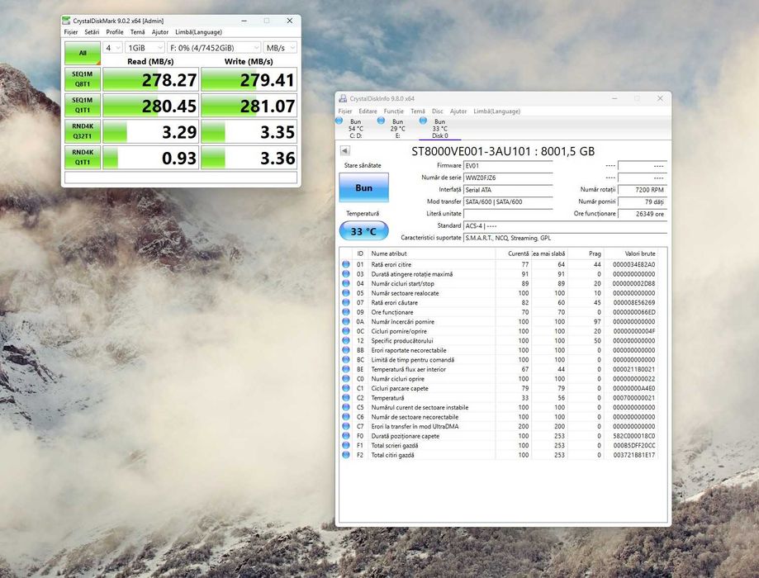Click the 33 °C temperature indicator
Screen dimensions: 759x578
click(x=364, y=231)
